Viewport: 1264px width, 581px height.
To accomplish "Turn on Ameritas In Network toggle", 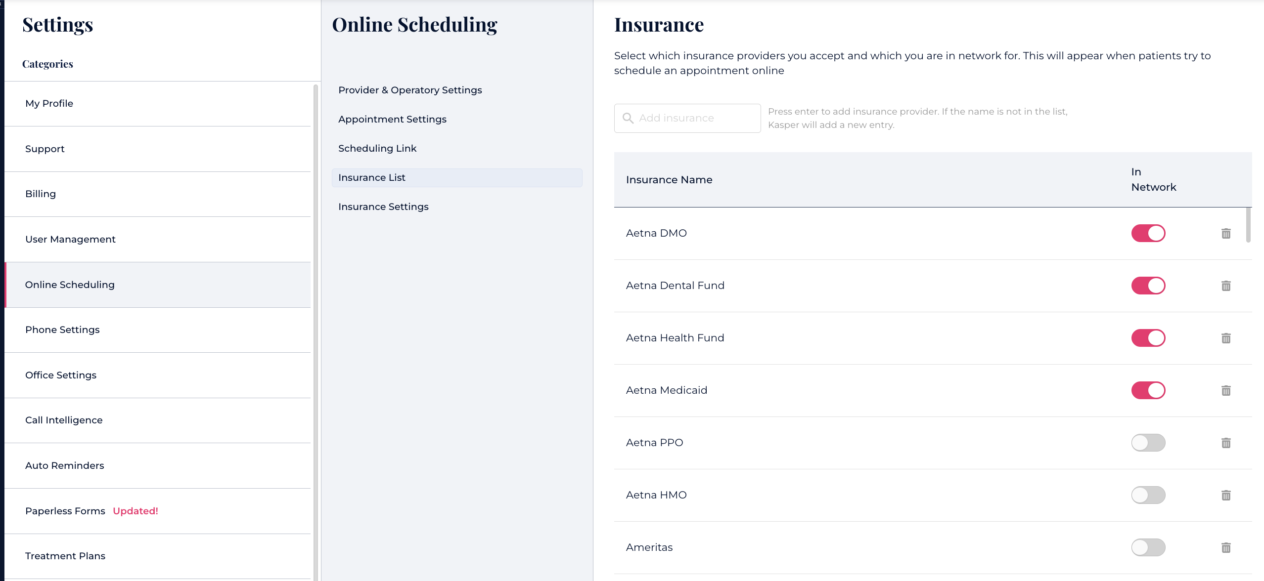I will [x=1148, y=547].
